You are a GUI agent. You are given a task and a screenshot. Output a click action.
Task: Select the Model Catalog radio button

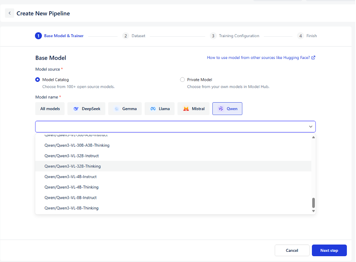tap(38, 80)
